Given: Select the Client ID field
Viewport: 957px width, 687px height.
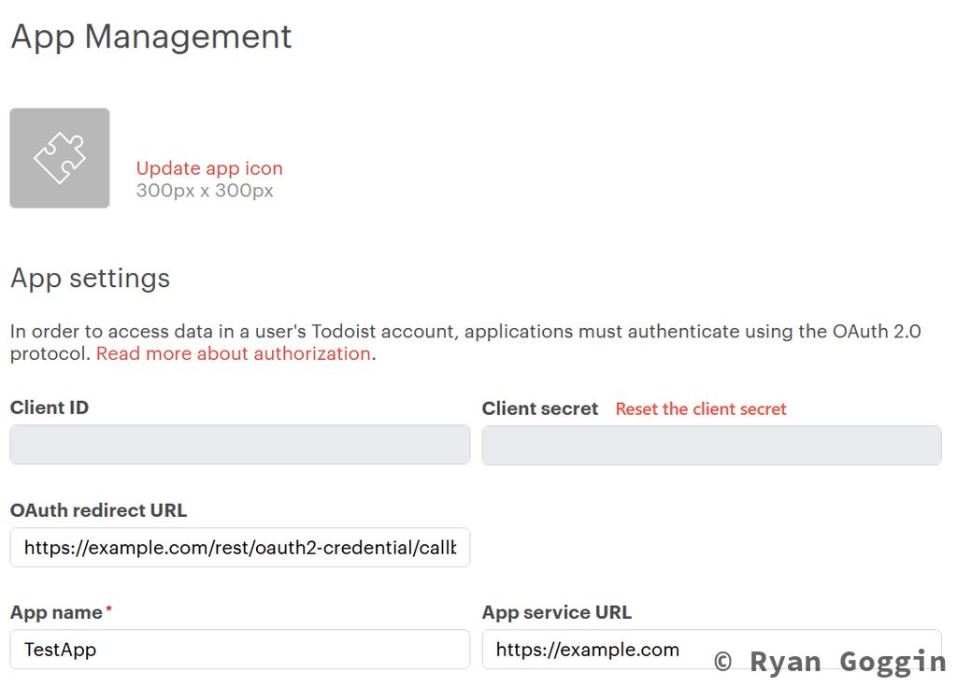Looking at the screenshot, I should (x=239, y=445).
